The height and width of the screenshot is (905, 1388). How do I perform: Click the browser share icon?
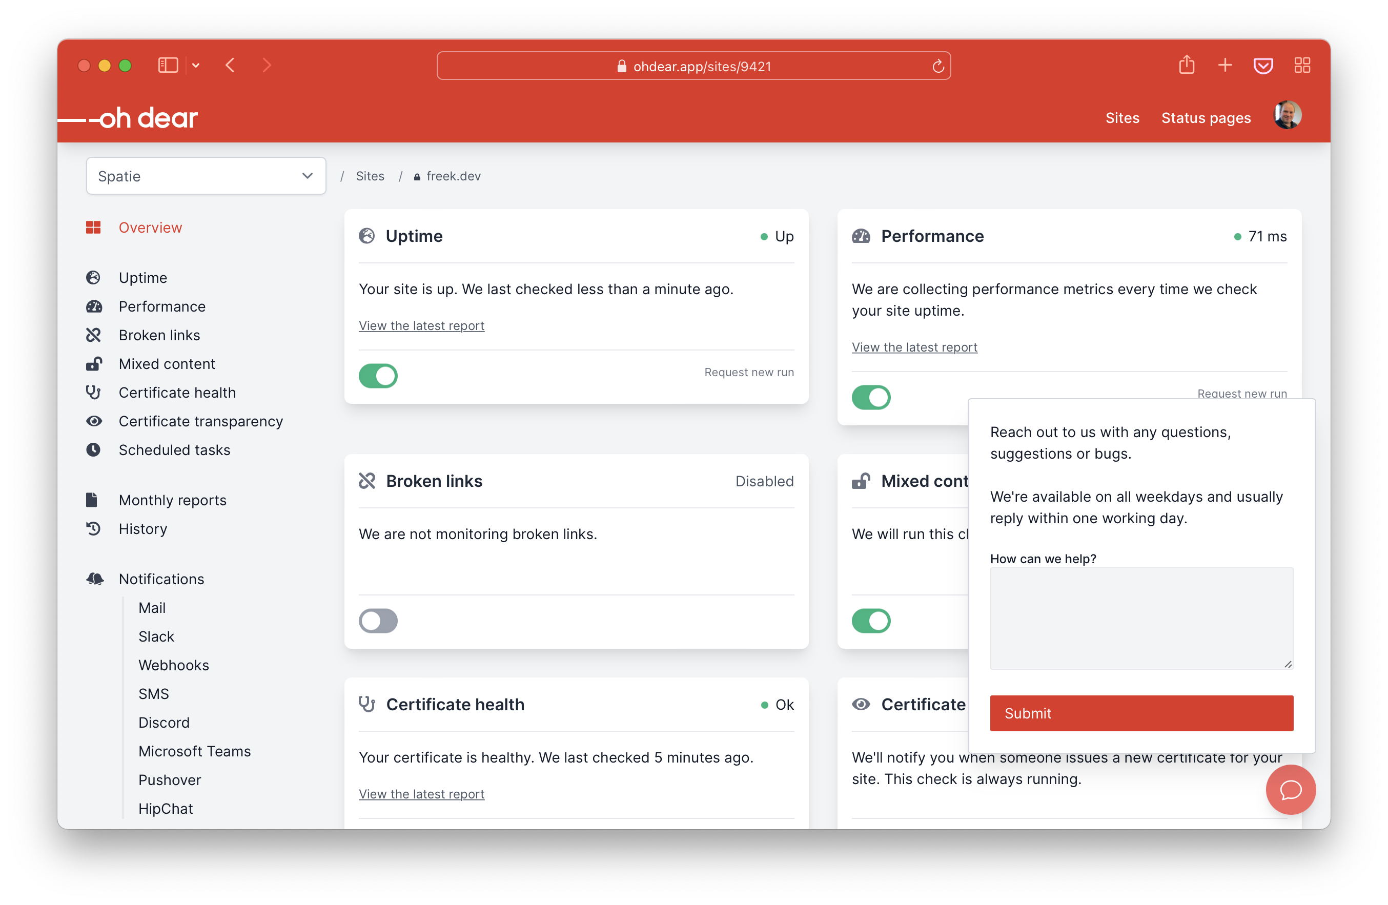1186,65
